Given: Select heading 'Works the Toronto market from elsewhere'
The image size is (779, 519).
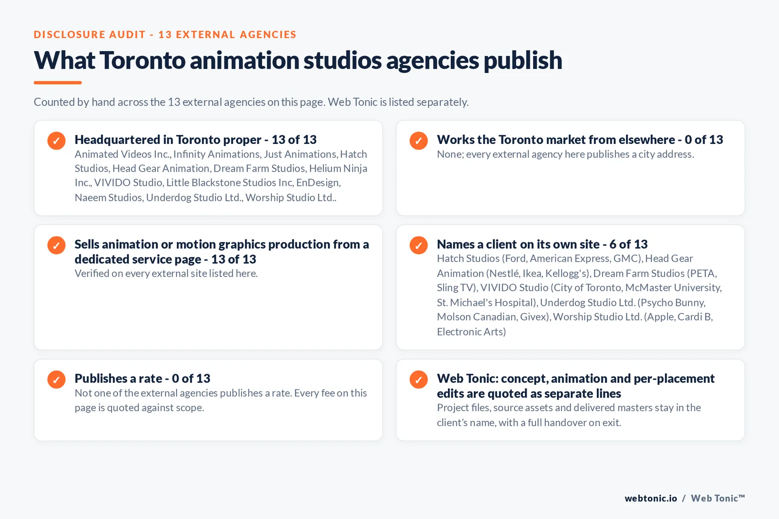Looking at the screenshot, I should coord(580,140).
